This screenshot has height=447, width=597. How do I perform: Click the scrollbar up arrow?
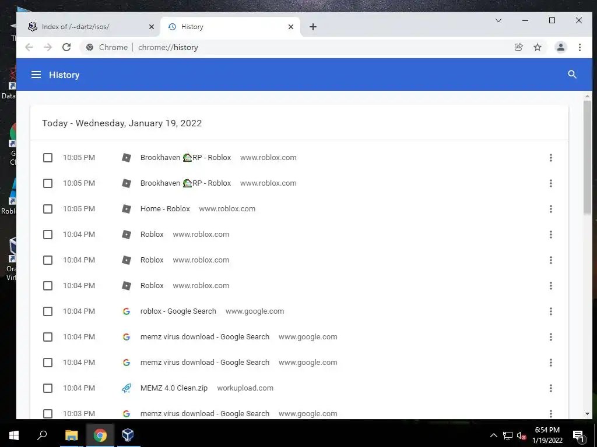click(587, 96)
